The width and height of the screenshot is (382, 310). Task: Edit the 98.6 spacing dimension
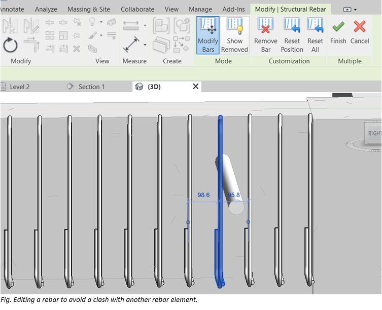click(x=203, y=195)
